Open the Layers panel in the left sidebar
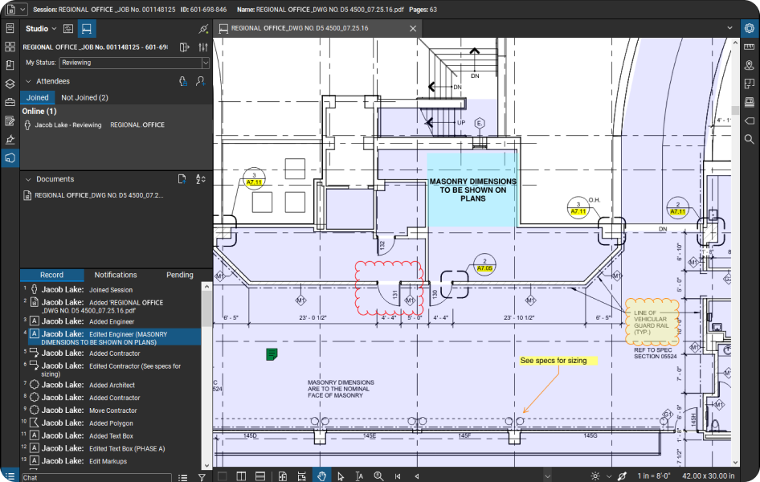The width and height of the screenshot is (760, 482). [10, 84]
